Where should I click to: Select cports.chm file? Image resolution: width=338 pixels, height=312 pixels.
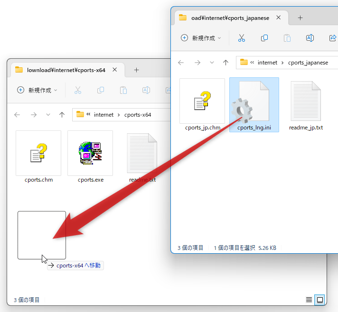click(38, 157)
